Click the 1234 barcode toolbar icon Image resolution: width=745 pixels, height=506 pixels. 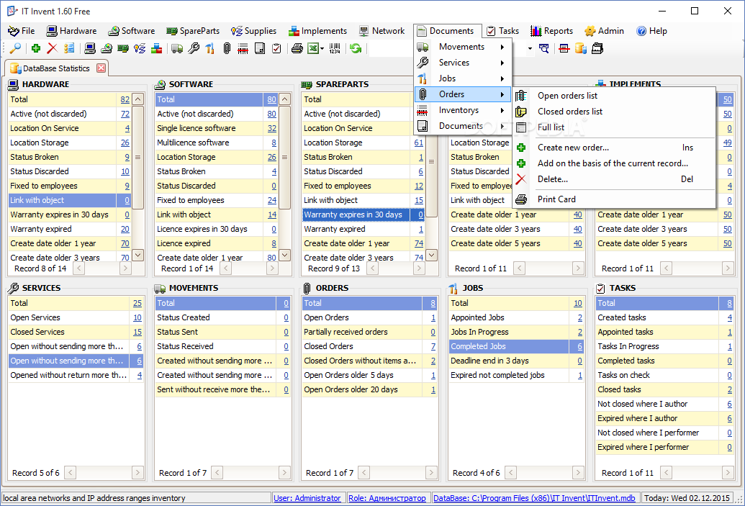click(335, 48)
